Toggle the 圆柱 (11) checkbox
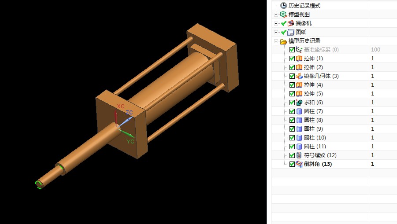The height and width of the screenshot is (224, 397). pyautogui.click(x=292, y=147)
